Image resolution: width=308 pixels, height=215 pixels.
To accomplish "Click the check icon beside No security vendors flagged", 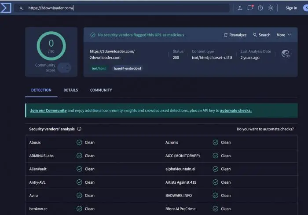I will click(x=93, y=35).
